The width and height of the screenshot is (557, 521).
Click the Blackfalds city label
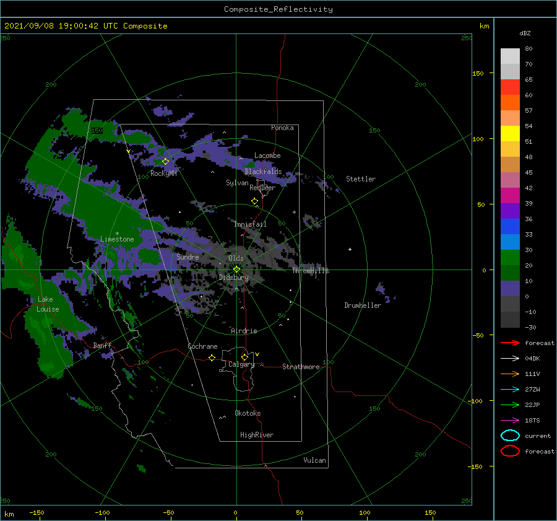click(263, 172)
